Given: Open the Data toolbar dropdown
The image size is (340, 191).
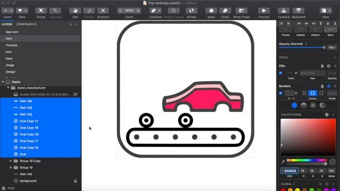Looking at the screenshot, I should point(22,11).
